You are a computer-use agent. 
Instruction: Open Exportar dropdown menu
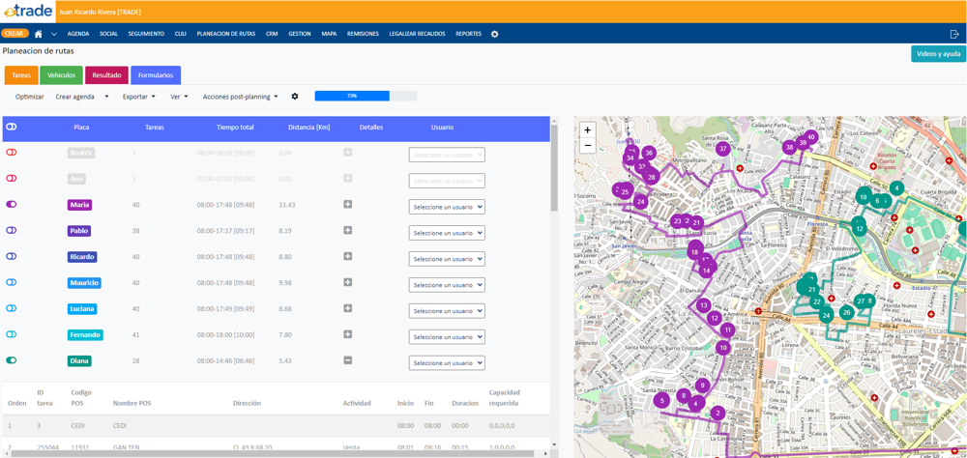pyautogui.click(x=138, y=97)
